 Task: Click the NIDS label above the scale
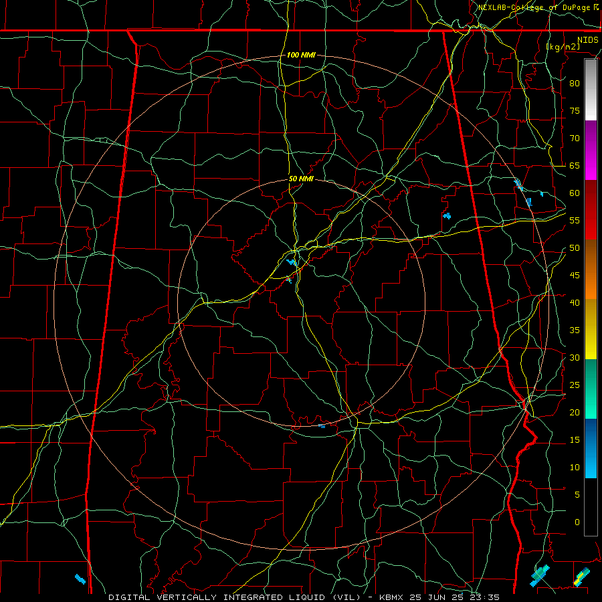click(588, 39)
